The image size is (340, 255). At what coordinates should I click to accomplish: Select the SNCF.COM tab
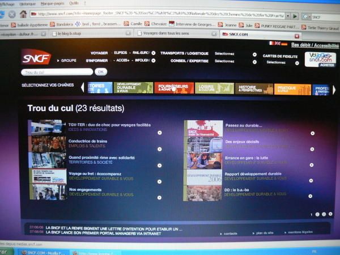point(257,34)
